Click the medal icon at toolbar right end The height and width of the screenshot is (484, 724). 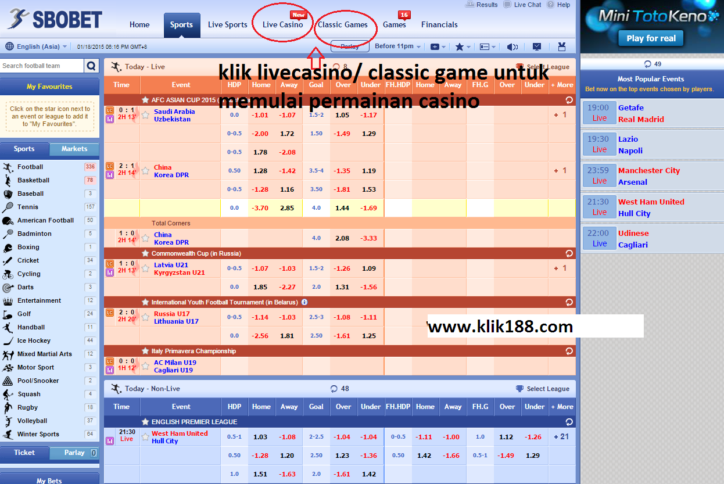pos(561,47)
